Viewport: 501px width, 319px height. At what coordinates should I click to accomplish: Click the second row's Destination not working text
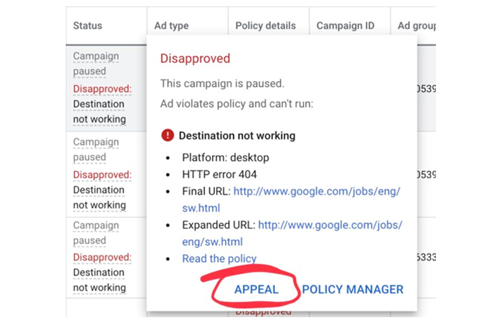pos(99,198)
